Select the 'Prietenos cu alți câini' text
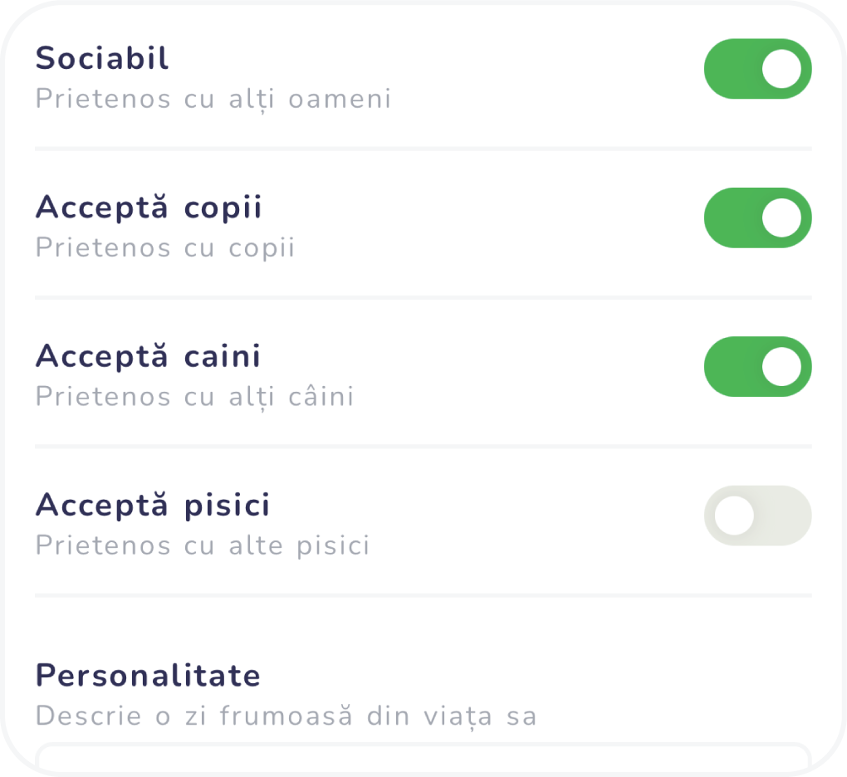 (194, 397)
